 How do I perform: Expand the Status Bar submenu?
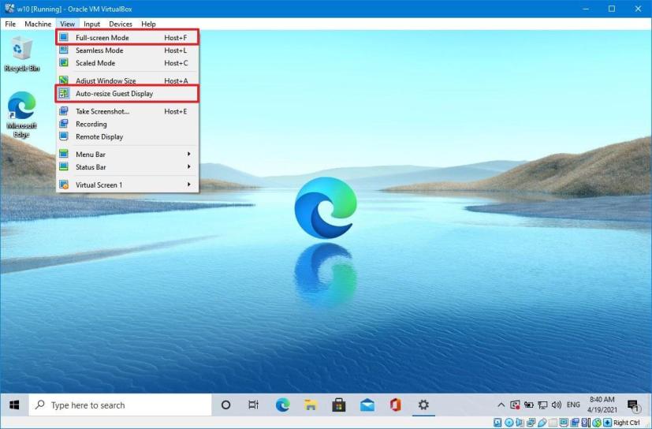(x=127, y=167)
